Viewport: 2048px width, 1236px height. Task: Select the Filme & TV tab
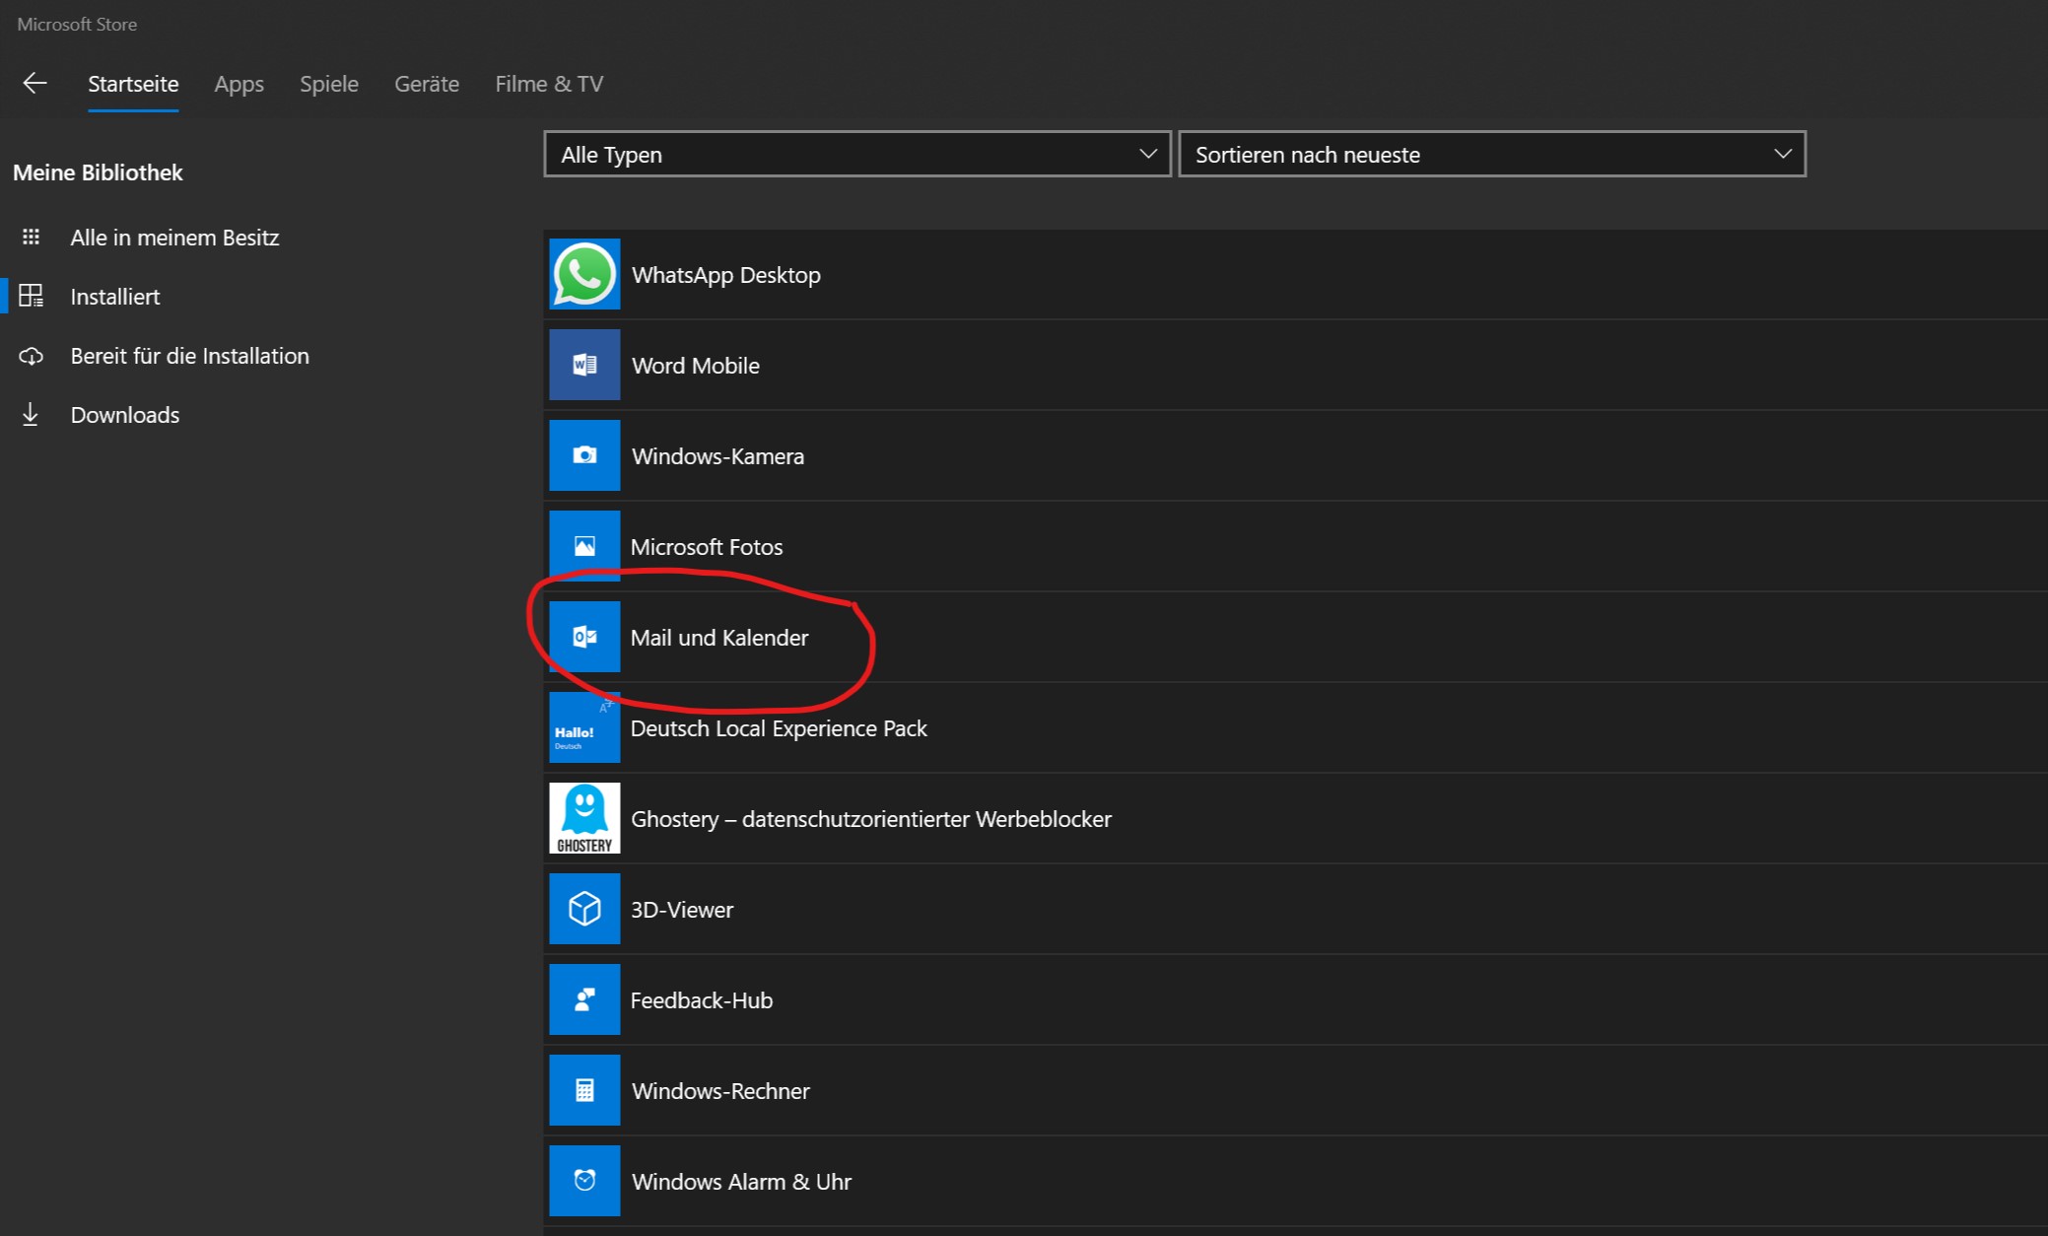tap(549, 84)
